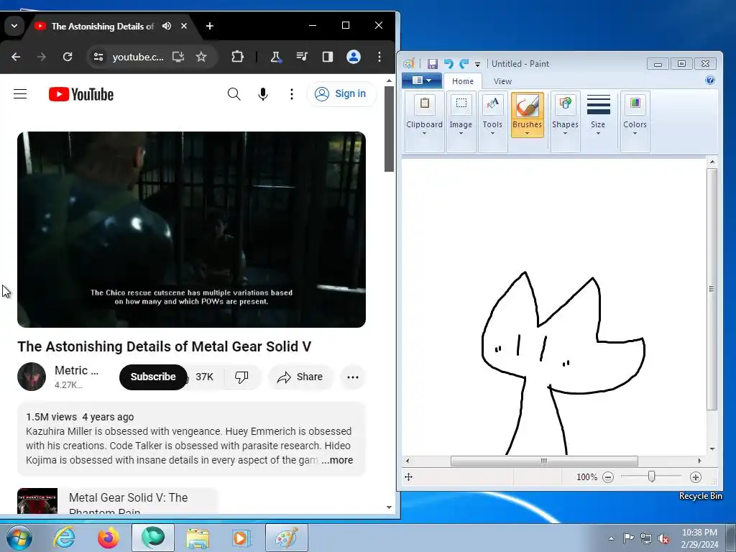Expand video description with ...more
Viewport: 736px width, 552px height.
pyautogui.click(x=337, y=460)
